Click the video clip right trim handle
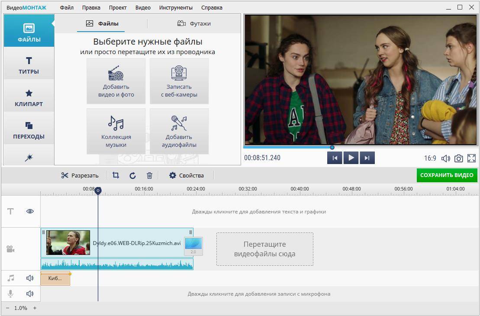 (191, 232)
